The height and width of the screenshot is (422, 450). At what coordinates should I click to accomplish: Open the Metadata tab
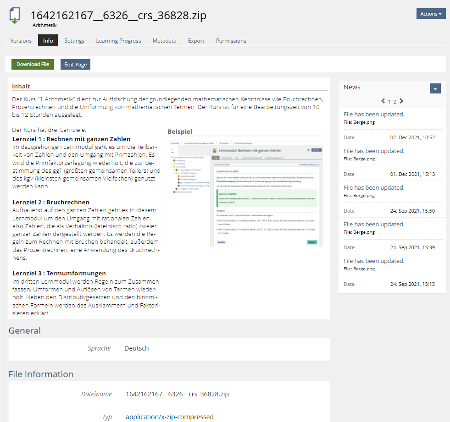[164, 41]
